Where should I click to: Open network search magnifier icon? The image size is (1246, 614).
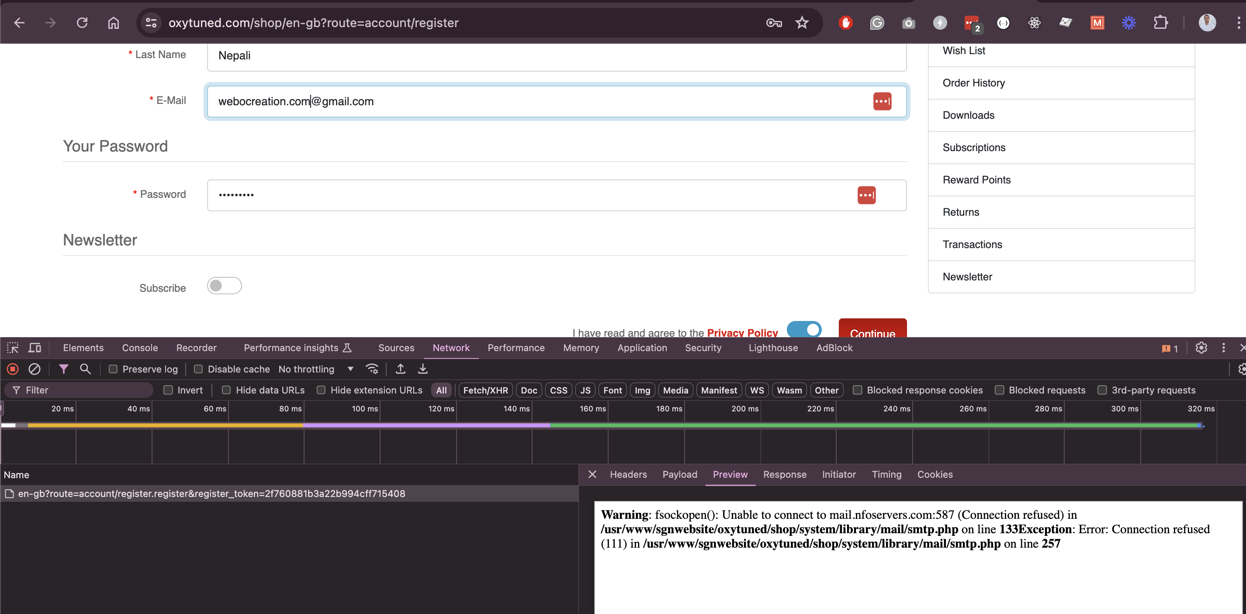pyautogui.click(x=85, y=369)
